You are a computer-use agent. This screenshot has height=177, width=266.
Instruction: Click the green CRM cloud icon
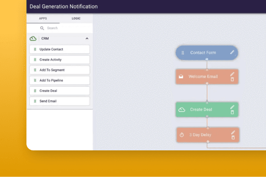[33, 38]
